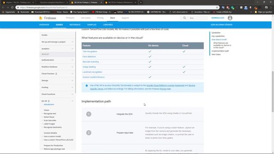Open the Use Cases menu
The height and width of the screenshot is (154, 274).
pos(86,18)
